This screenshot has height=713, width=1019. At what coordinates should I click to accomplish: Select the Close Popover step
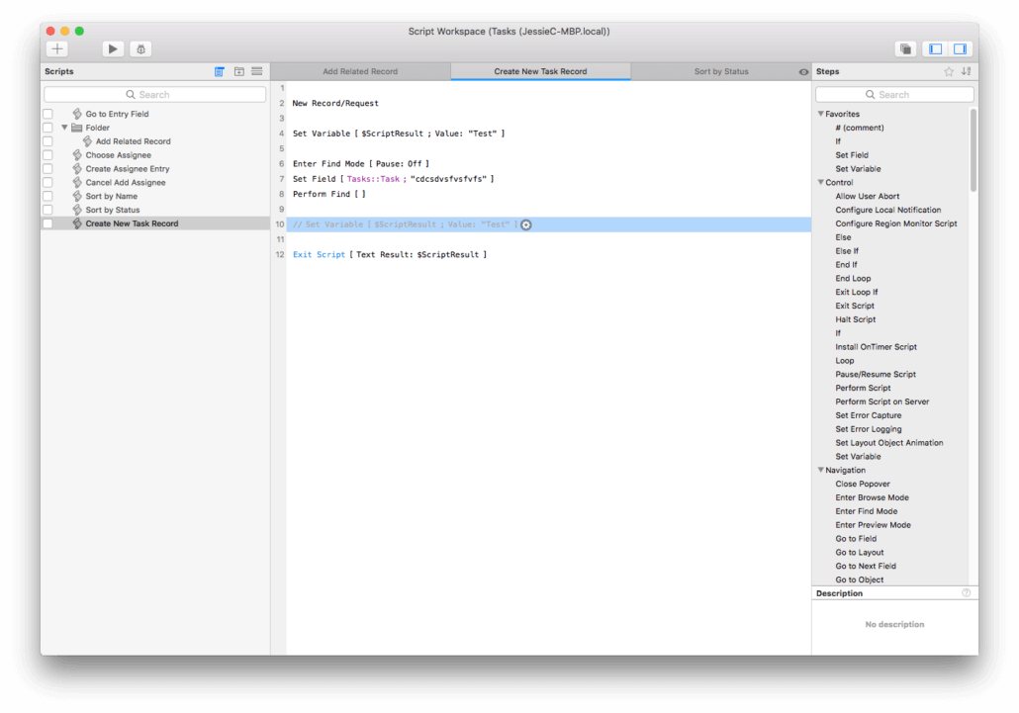click(863, 484)
